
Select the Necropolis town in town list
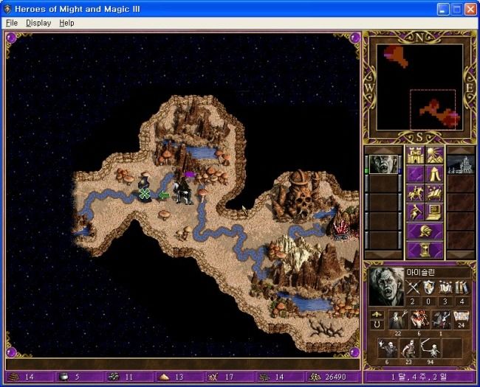[461, 164]
